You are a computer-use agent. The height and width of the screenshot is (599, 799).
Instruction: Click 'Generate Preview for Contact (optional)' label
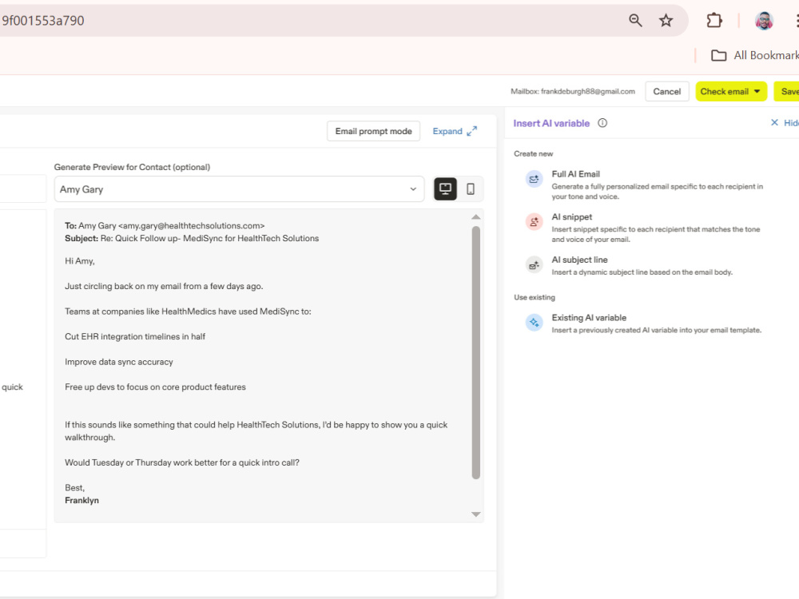pos(132,167)
